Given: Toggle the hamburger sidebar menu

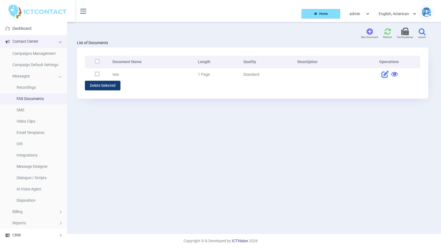Looking at the screenshot, I should pyautogui.click(x=83, y=11).
